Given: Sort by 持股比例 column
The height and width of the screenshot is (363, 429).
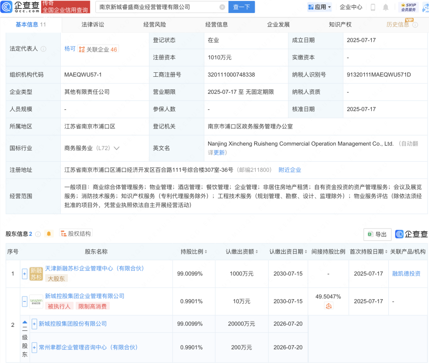Looking at the screenshot, I should pos(206,252).
